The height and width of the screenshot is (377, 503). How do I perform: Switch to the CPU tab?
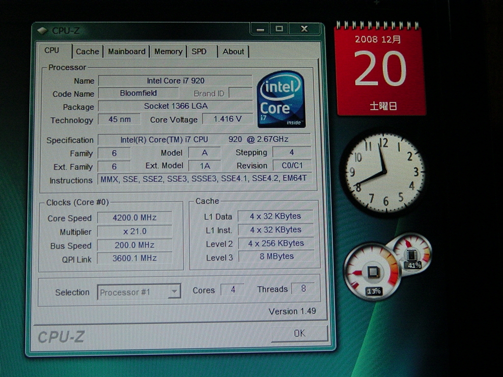click(52, 51)
